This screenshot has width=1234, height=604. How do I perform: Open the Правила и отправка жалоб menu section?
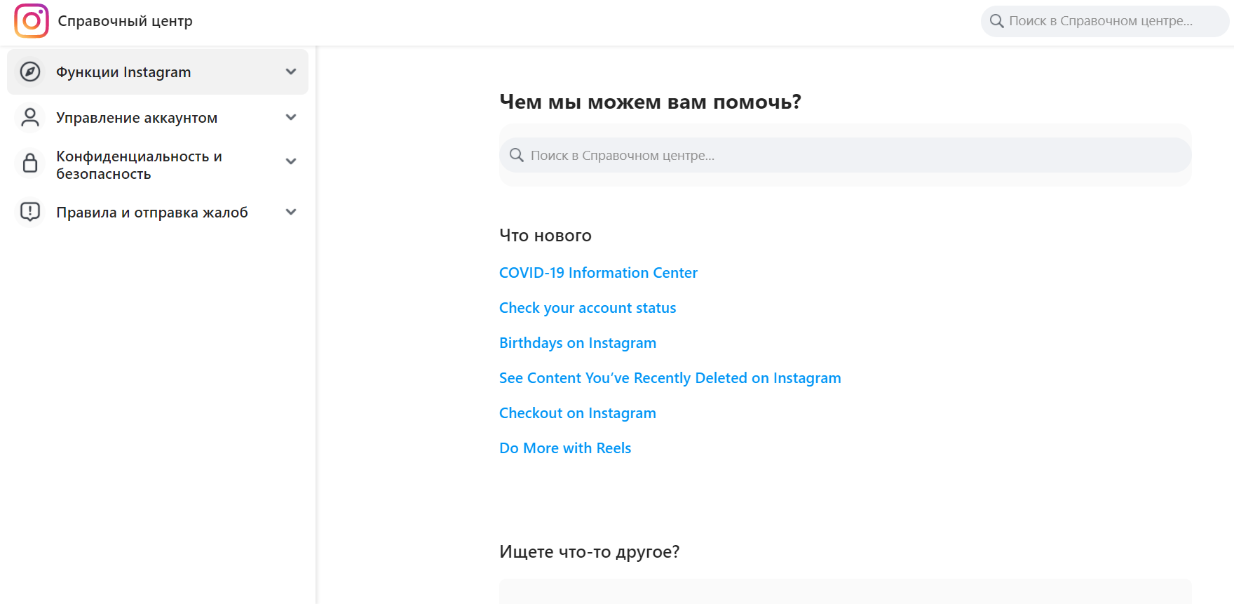[158, 212]
